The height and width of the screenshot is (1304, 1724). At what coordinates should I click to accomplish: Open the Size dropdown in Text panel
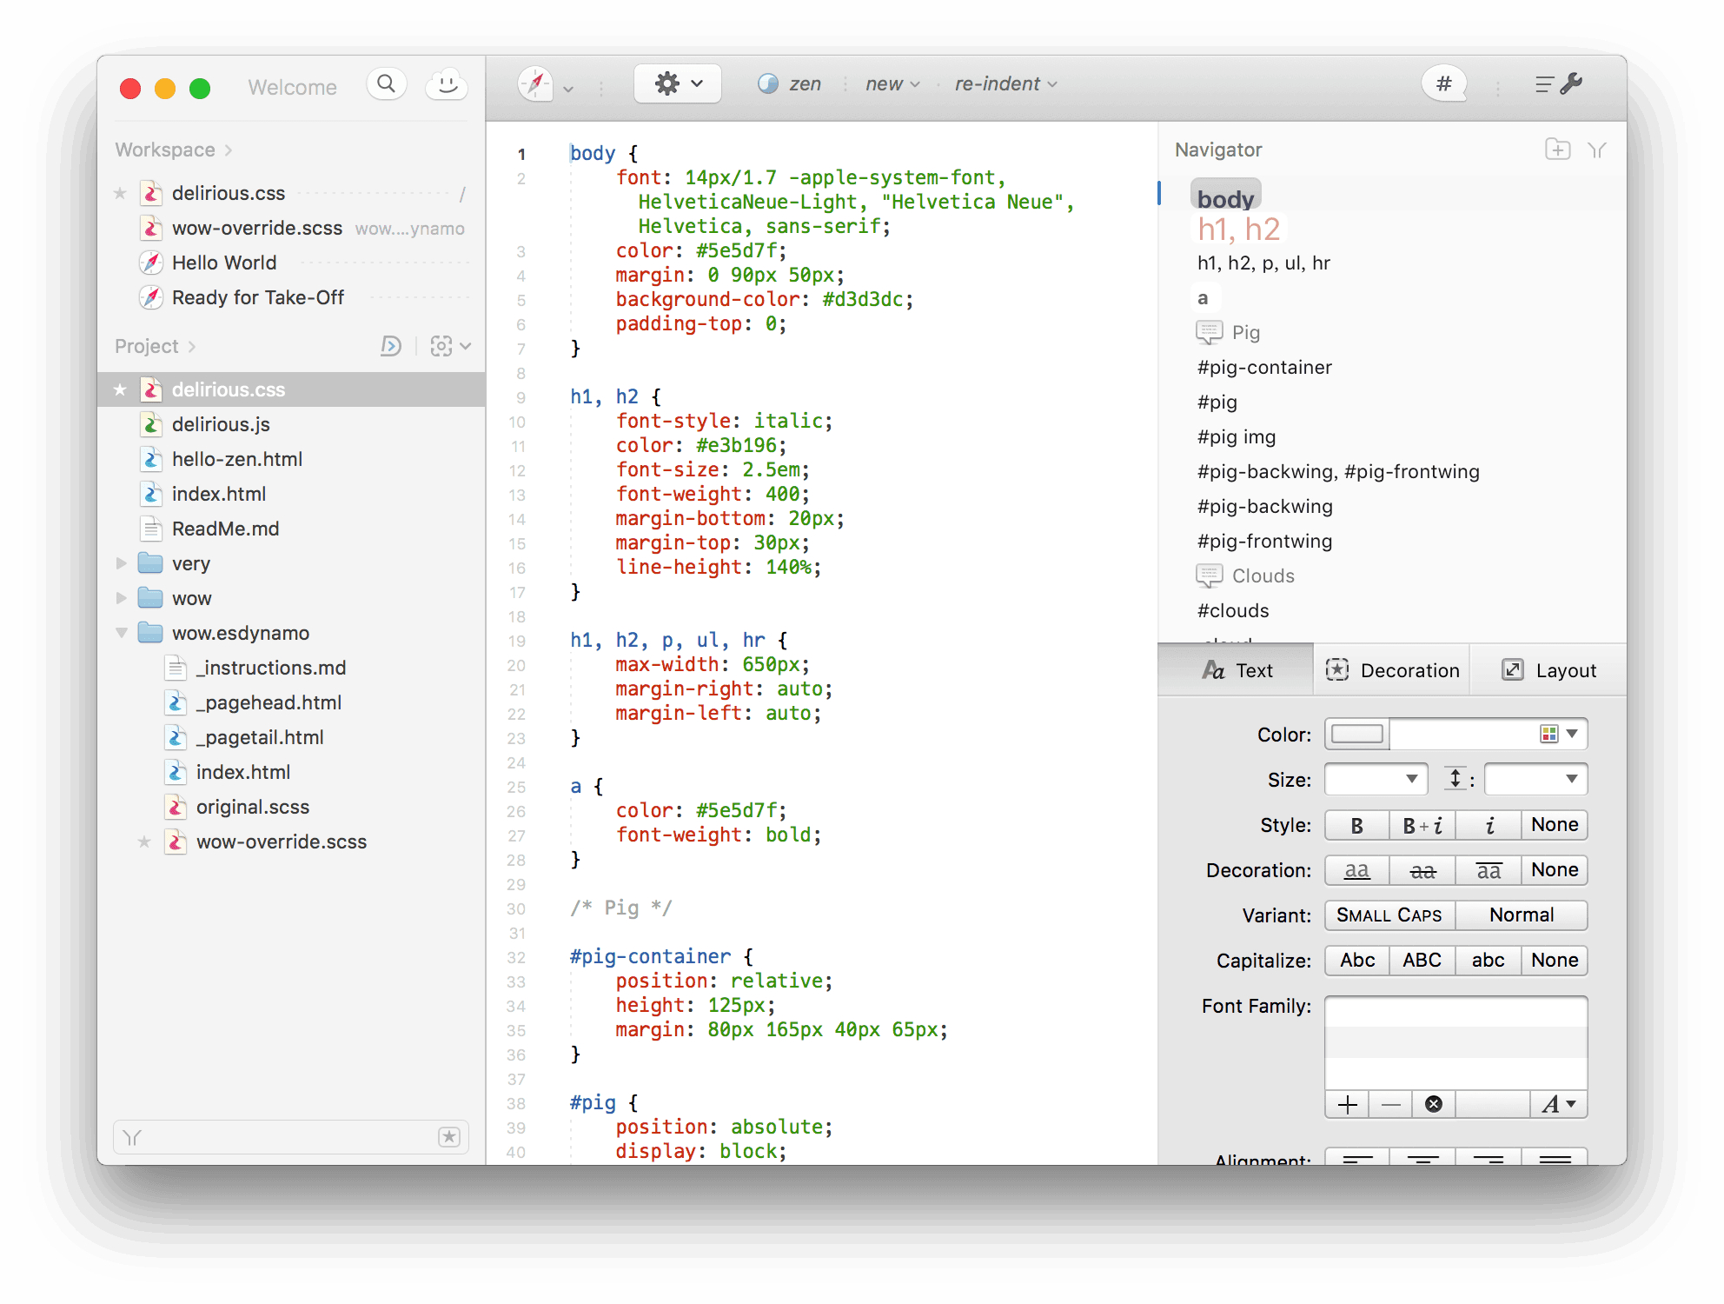(x=1375, y=779)
